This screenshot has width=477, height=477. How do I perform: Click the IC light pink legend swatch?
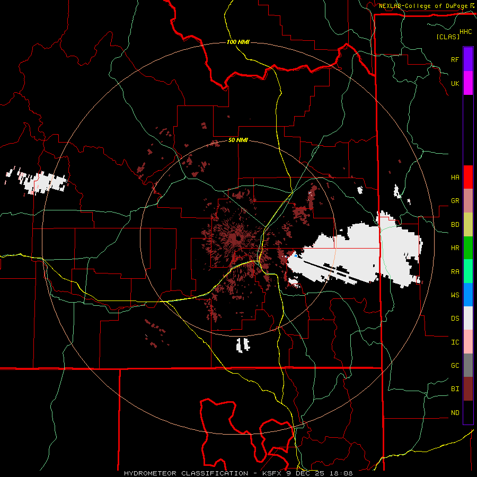click(468, 342)
